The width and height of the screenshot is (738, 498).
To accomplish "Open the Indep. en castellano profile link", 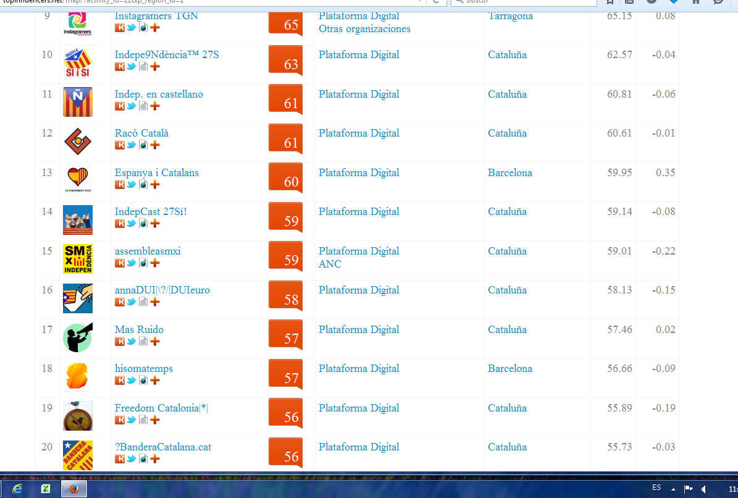I will click(x=159, y=95).
